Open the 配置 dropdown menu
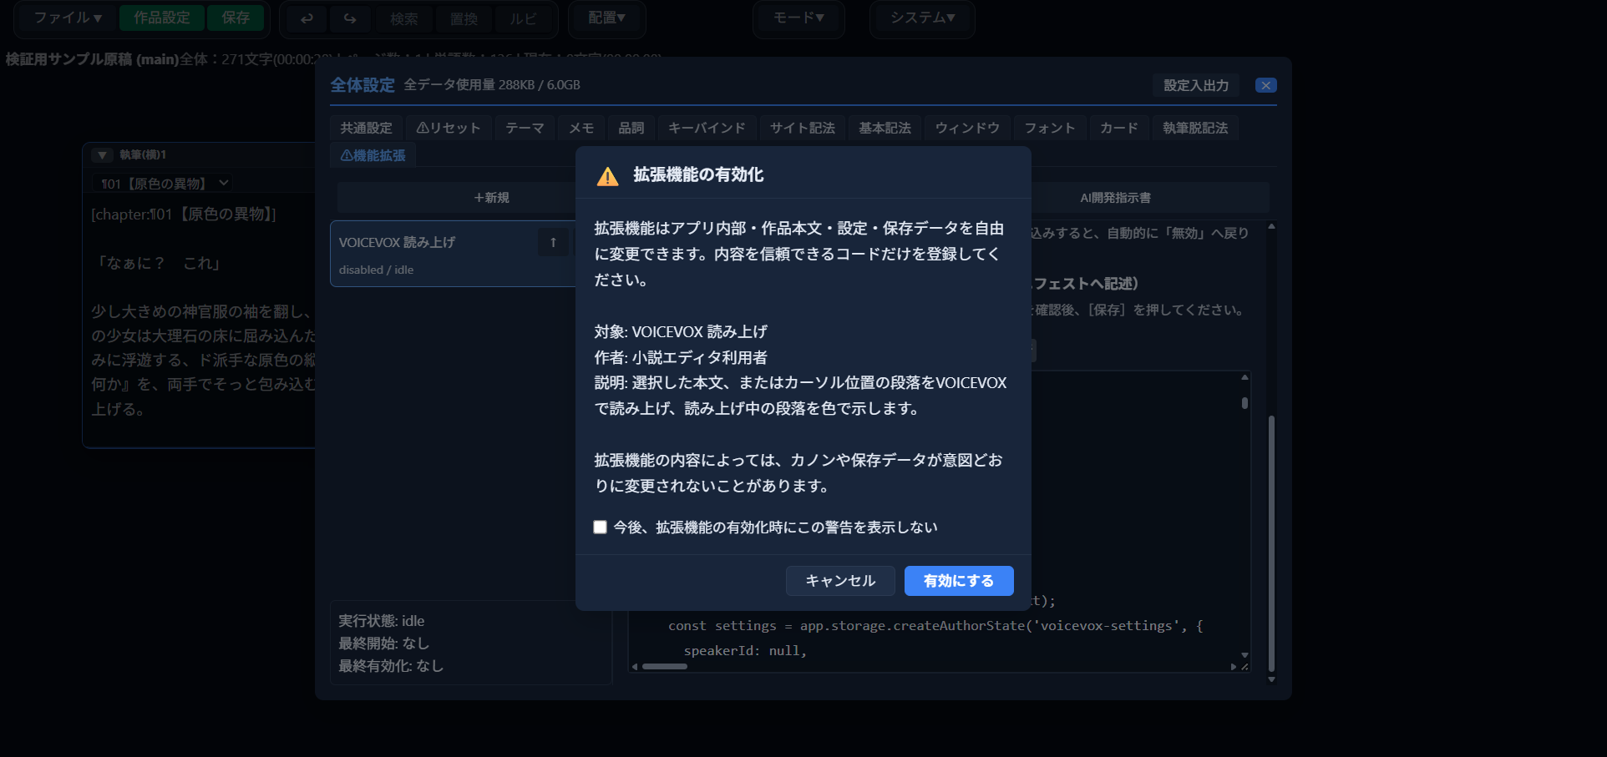1607x757 pixels. click(x=606, y=18)
